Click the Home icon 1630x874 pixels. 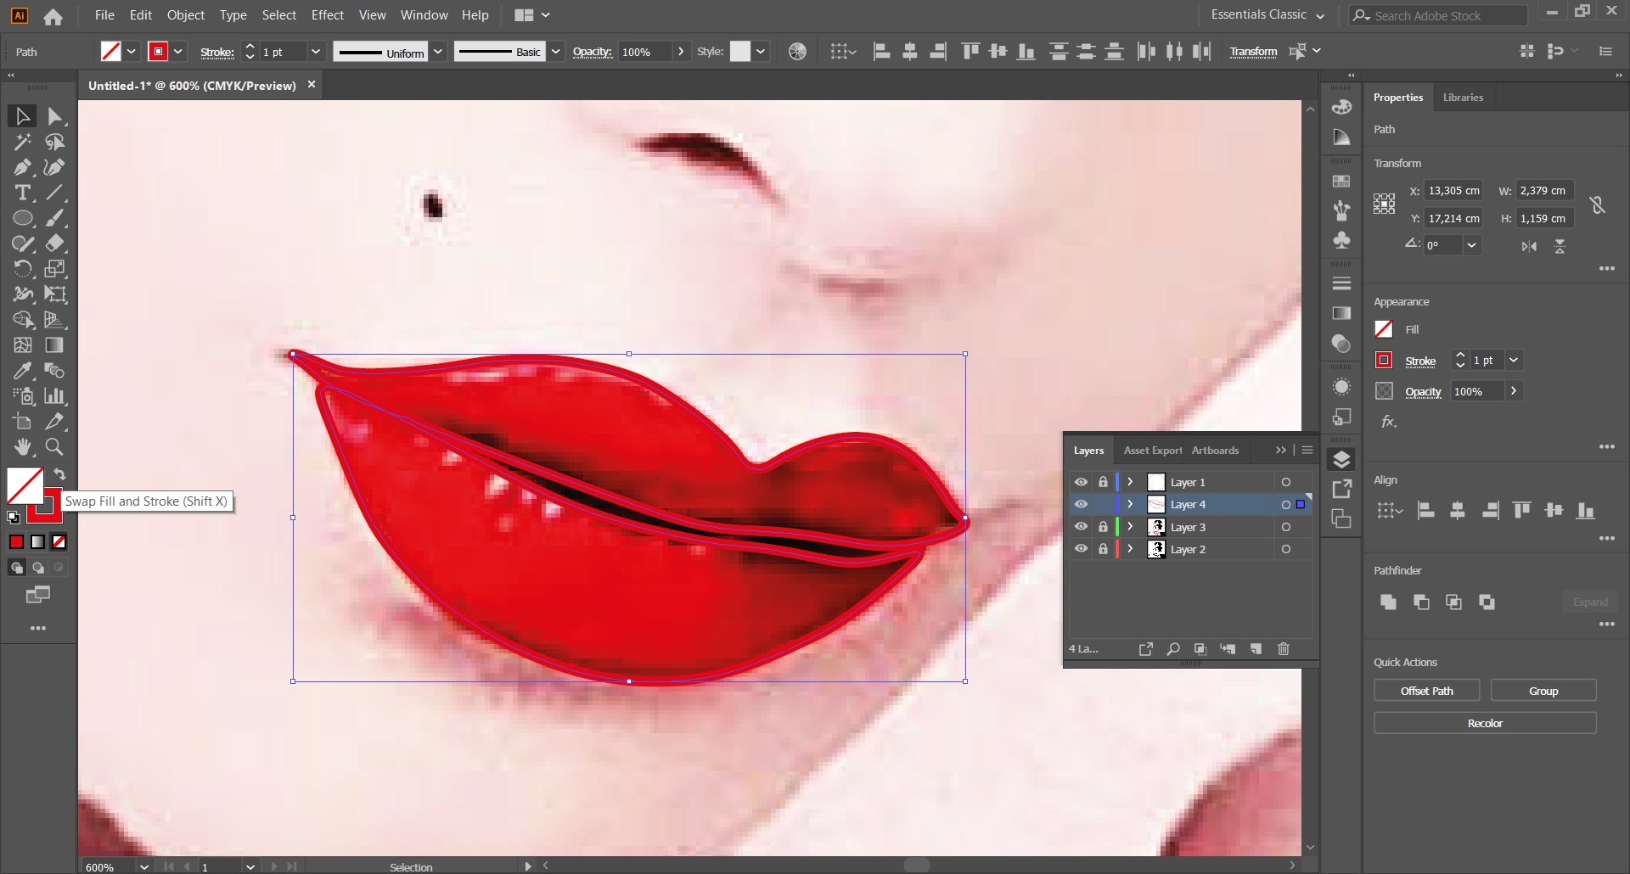point(53,16)
